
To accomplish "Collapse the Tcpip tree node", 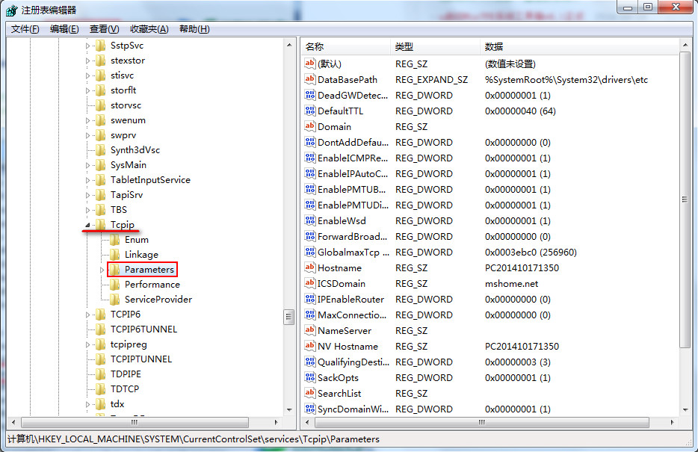I will coord(86,224).
